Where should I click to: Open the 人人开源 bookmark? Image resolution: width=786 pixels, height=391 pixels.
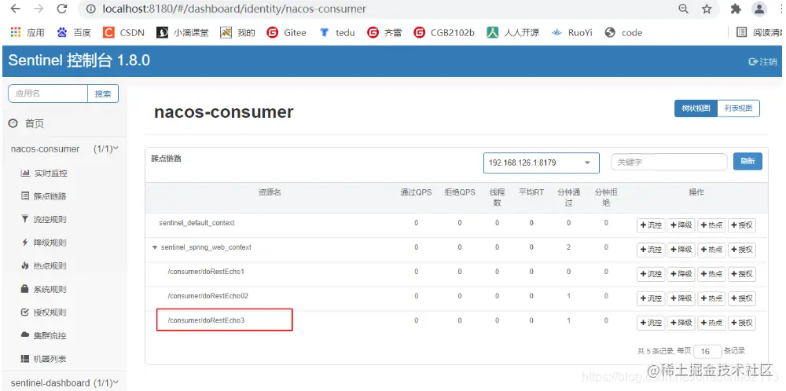coord(513,32)
